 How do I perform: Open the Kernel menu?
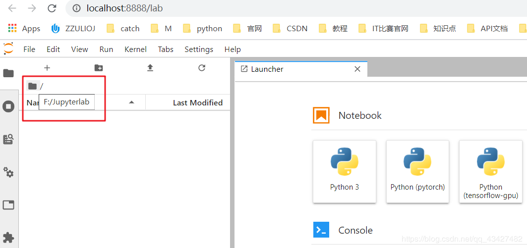[135, 49]
